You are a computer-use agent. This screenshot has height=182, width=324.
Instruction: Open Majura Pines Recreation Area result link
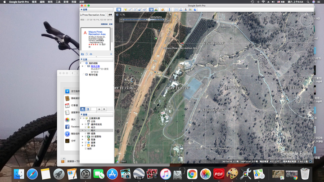[x=96, y=32]
